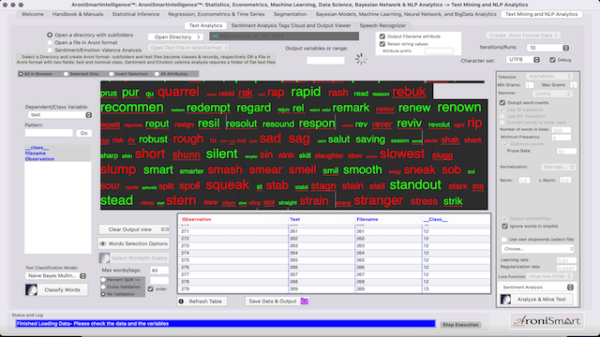
Task: Enable Use own stopwords checkbox
Action: [504, 240]
